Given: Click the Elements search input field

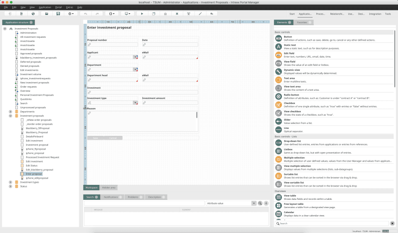Looking at the screenshot, I should (332, 223).
